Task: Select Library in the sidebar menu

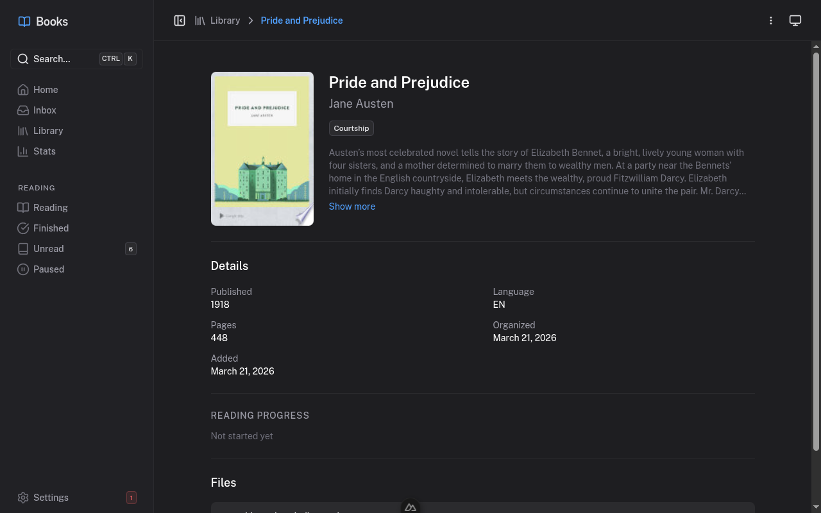Action: [x=48, y=131]
